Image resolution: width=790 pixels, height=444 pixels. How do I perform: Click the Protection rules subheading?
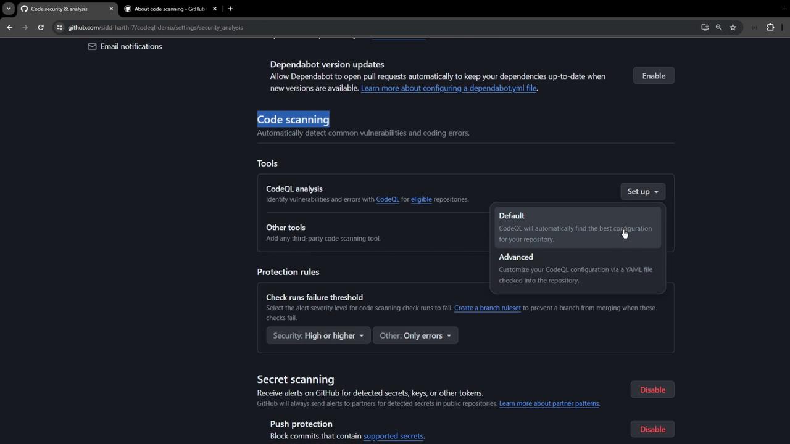point(288,272)
